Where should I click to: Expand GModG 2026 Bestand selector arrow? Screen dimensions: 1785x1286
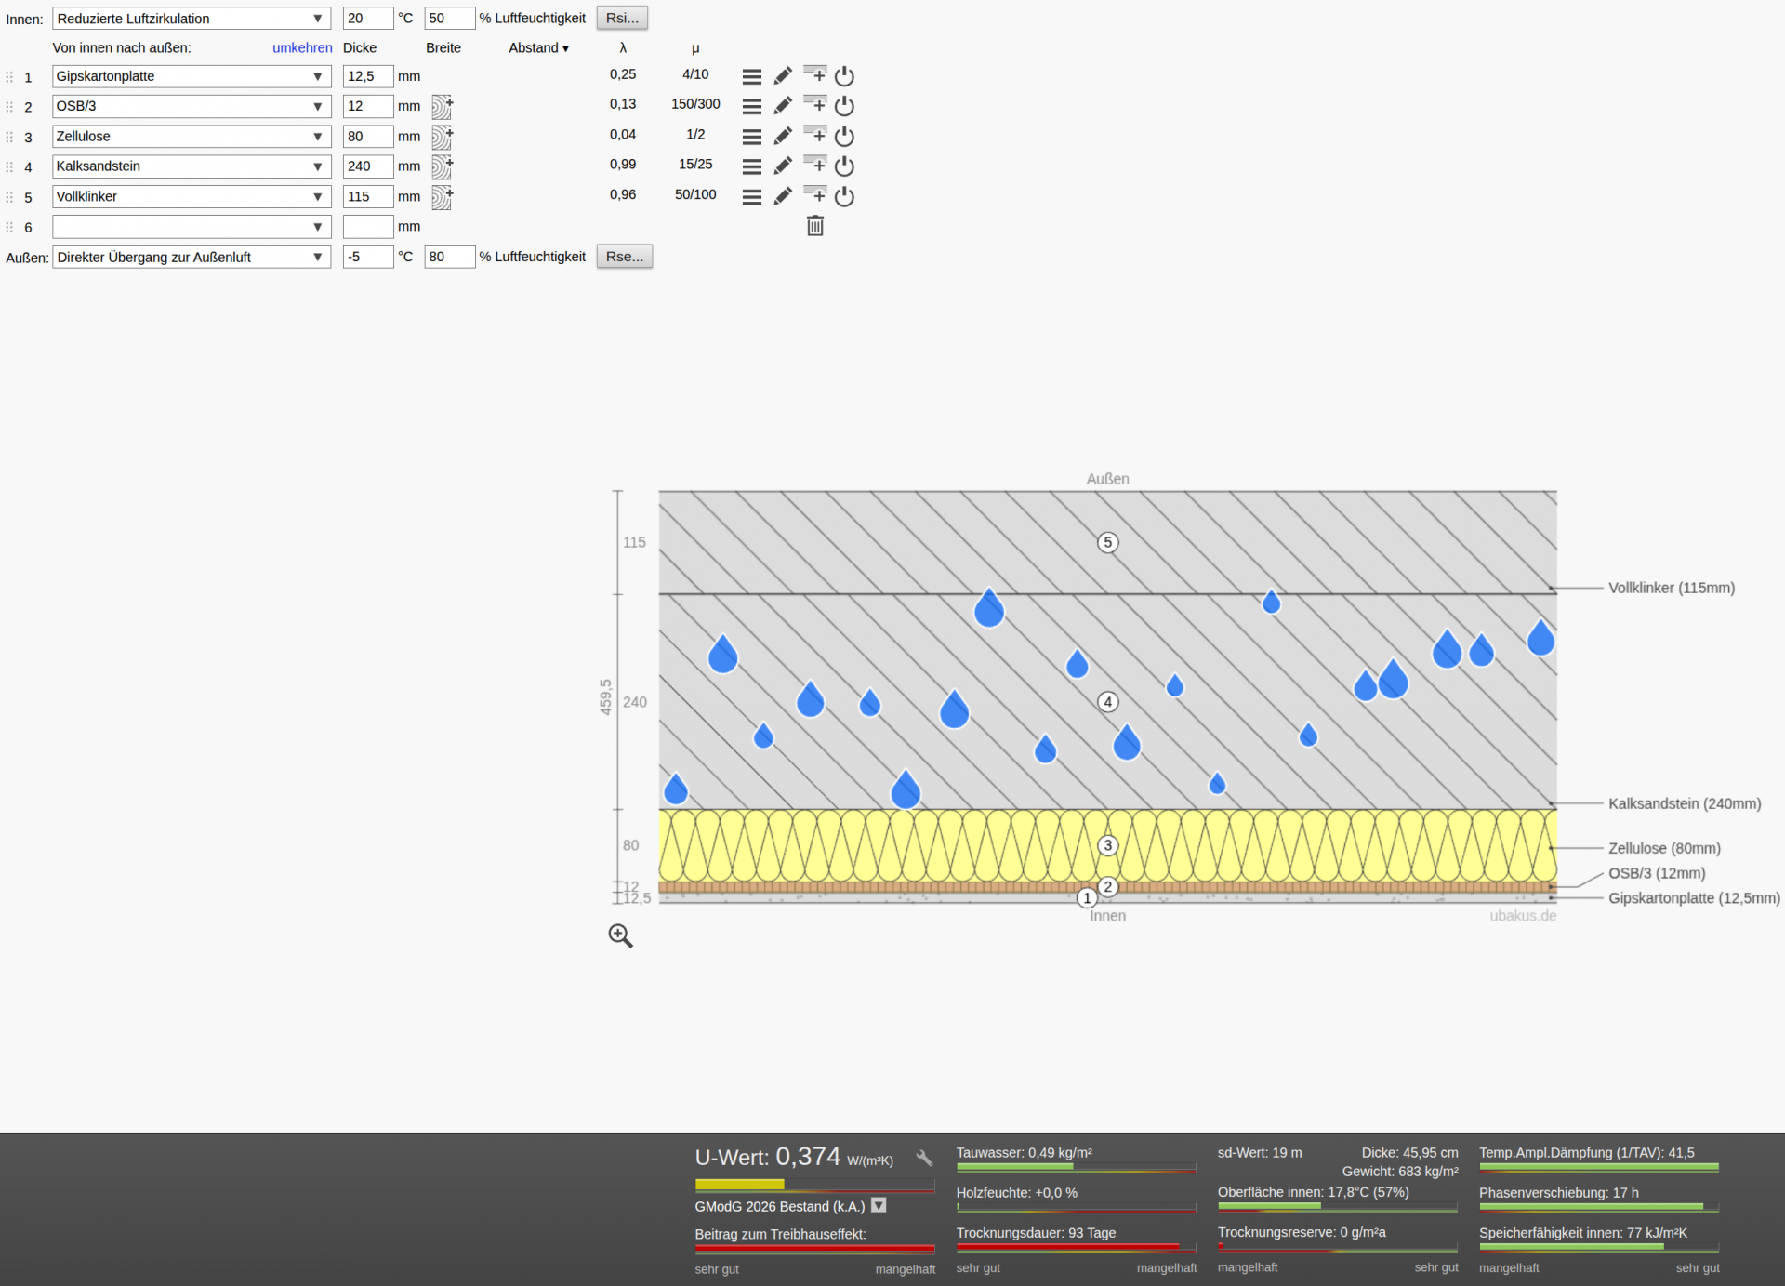pyautogui.click(x=879, y=1205)
